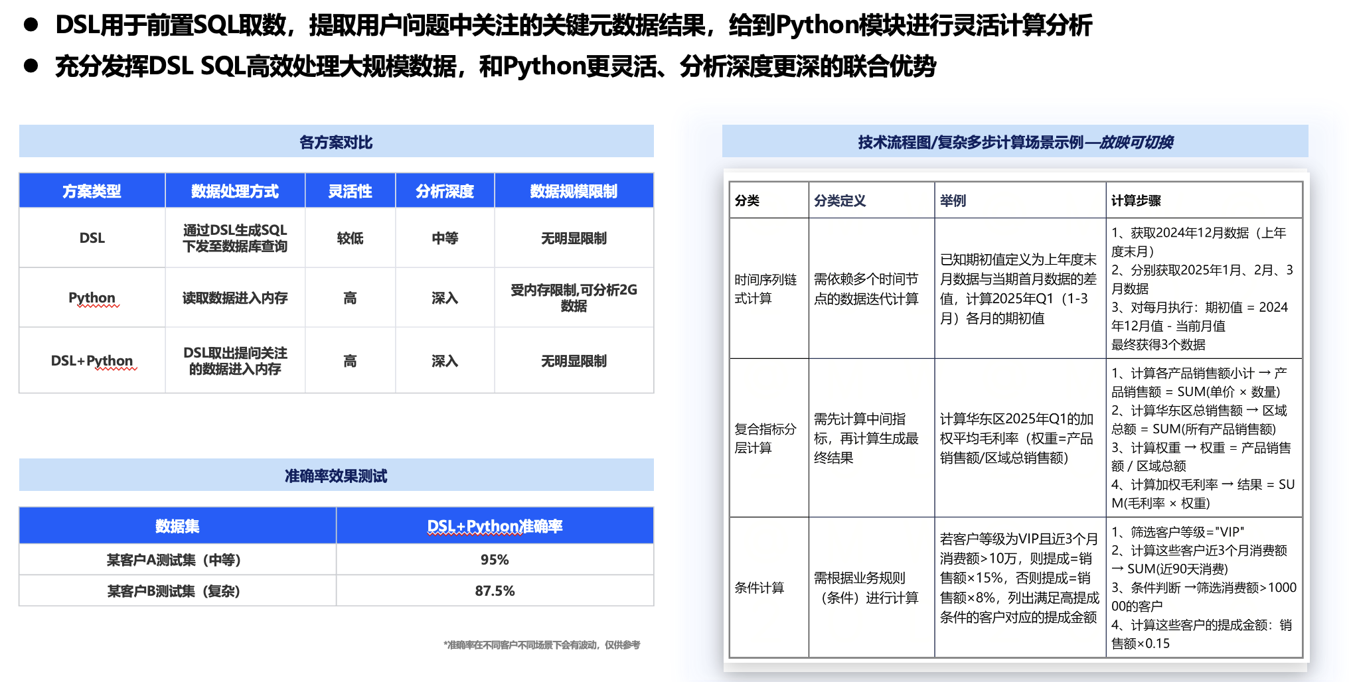Click the "较低" flexibility cell
Screen dimensions: 1349x682
pyautogui.click(x=351, y=238)
